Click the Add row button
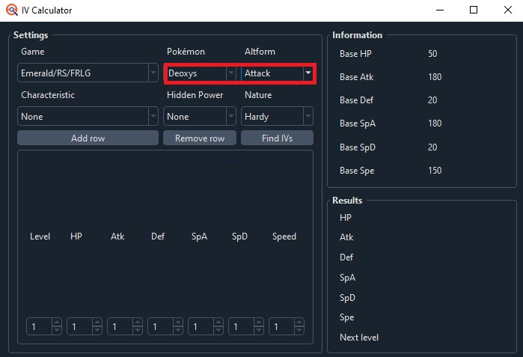Screen dimensions: 523x357 pos(88,138)
